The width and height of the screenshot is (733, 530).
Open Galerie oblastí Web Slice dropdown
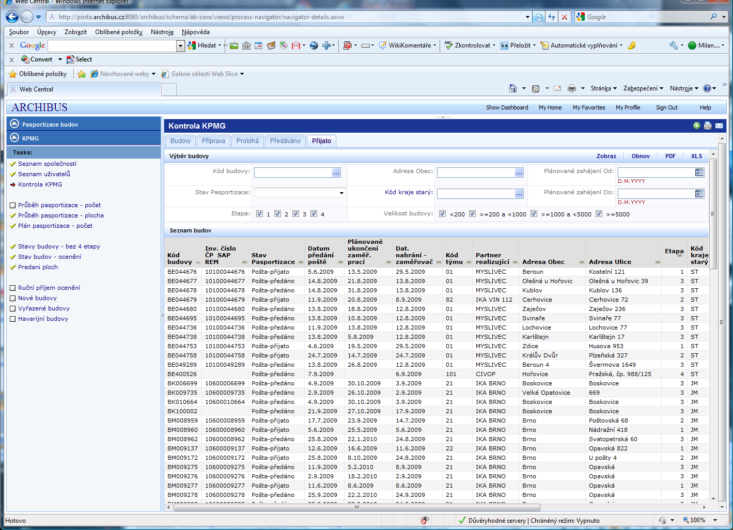pyautogui.click(x=242, y=74)
